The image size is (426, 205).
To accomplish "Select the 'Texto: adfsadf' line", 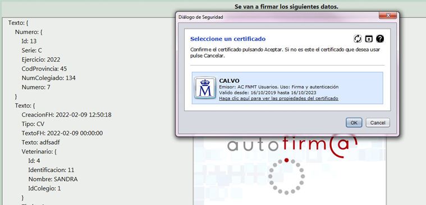I will coord(40,142).
